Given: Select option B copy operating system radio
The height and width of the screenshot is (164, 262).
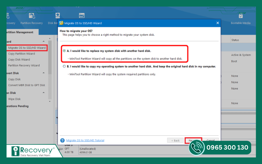Looking at the screenshot, I should pos(64,67).
